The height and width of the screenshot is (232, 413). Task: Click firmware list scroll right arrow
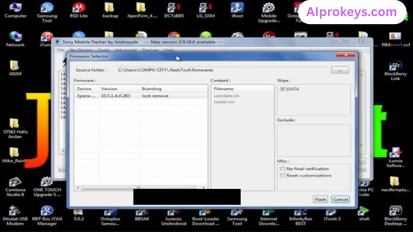click(x=204, y=187)
